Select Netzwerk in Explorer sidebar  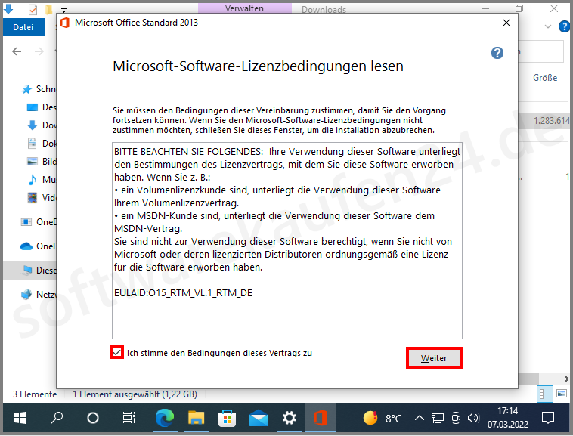38,294
